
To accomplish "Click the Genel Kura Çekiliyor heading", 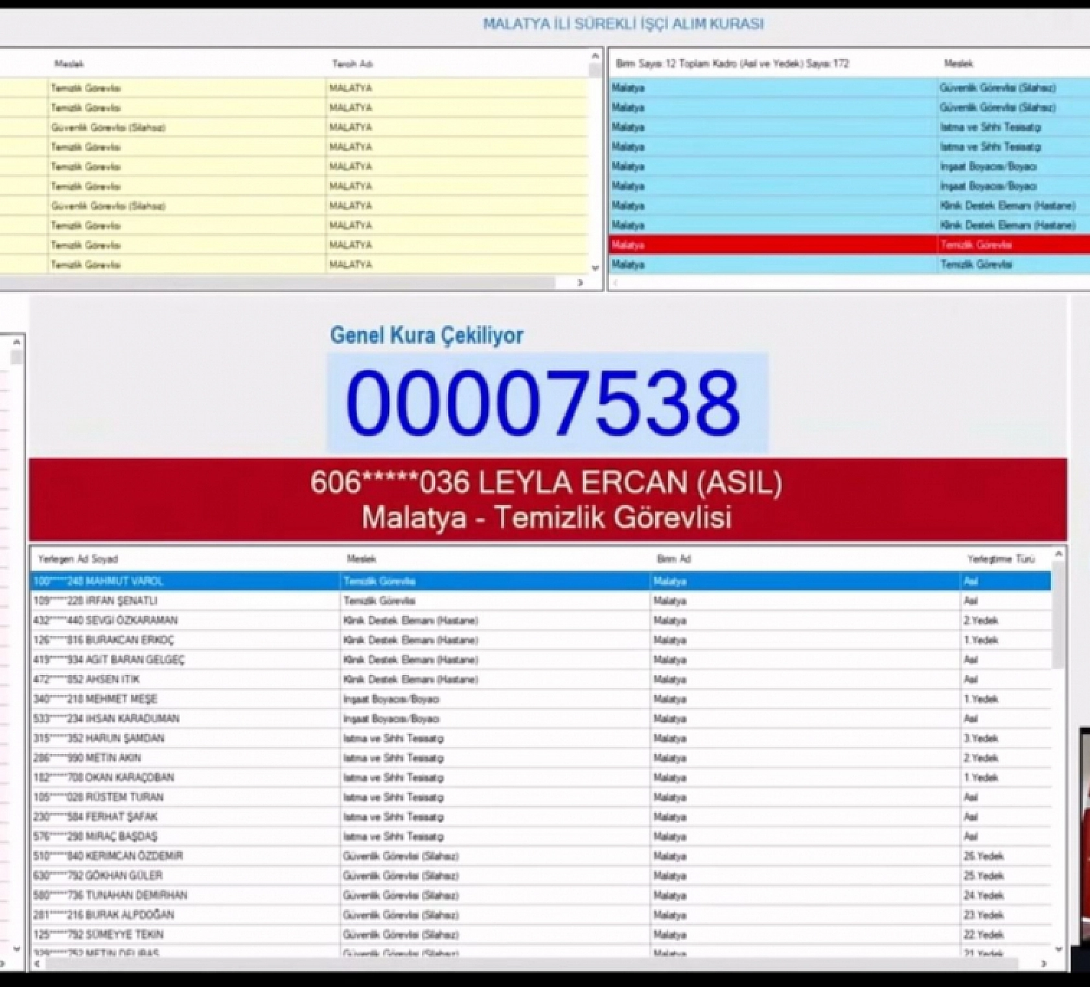I will tap(428, 335).
